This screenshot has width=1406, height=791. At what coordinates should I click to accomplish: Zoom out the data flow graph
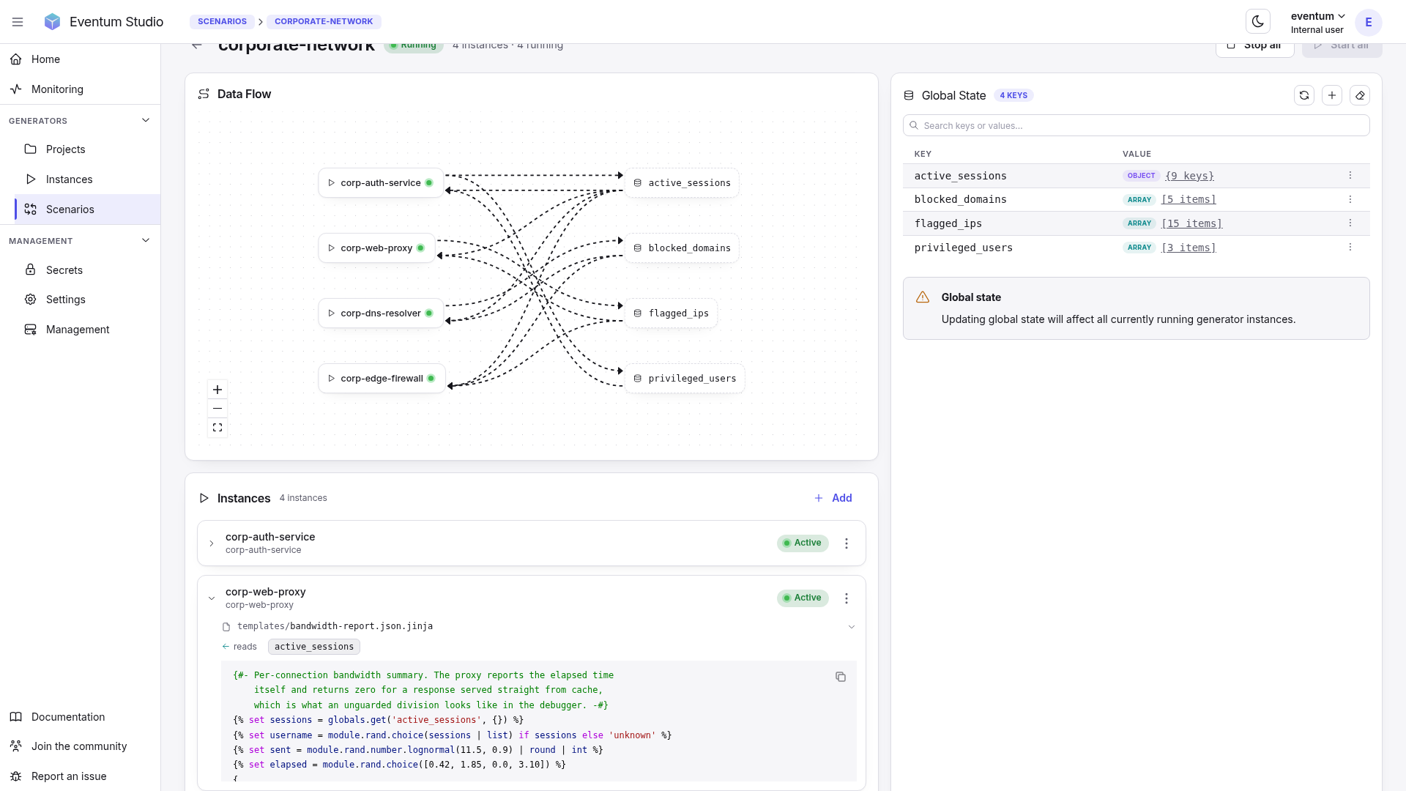click(217, 409)
